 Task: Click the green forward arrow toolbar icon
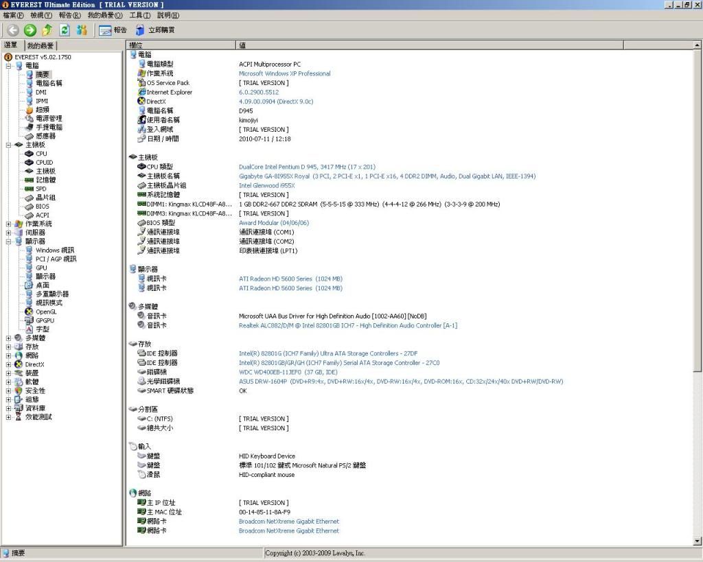[x=30, y=30]
